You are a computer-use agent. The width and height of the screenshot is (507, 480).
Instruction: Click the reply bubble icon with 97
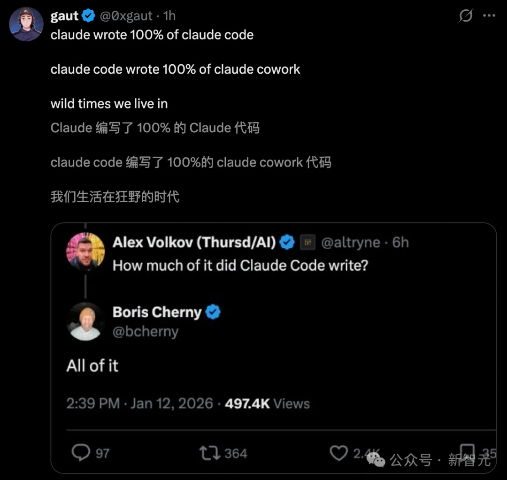click(x=81, y=453)
